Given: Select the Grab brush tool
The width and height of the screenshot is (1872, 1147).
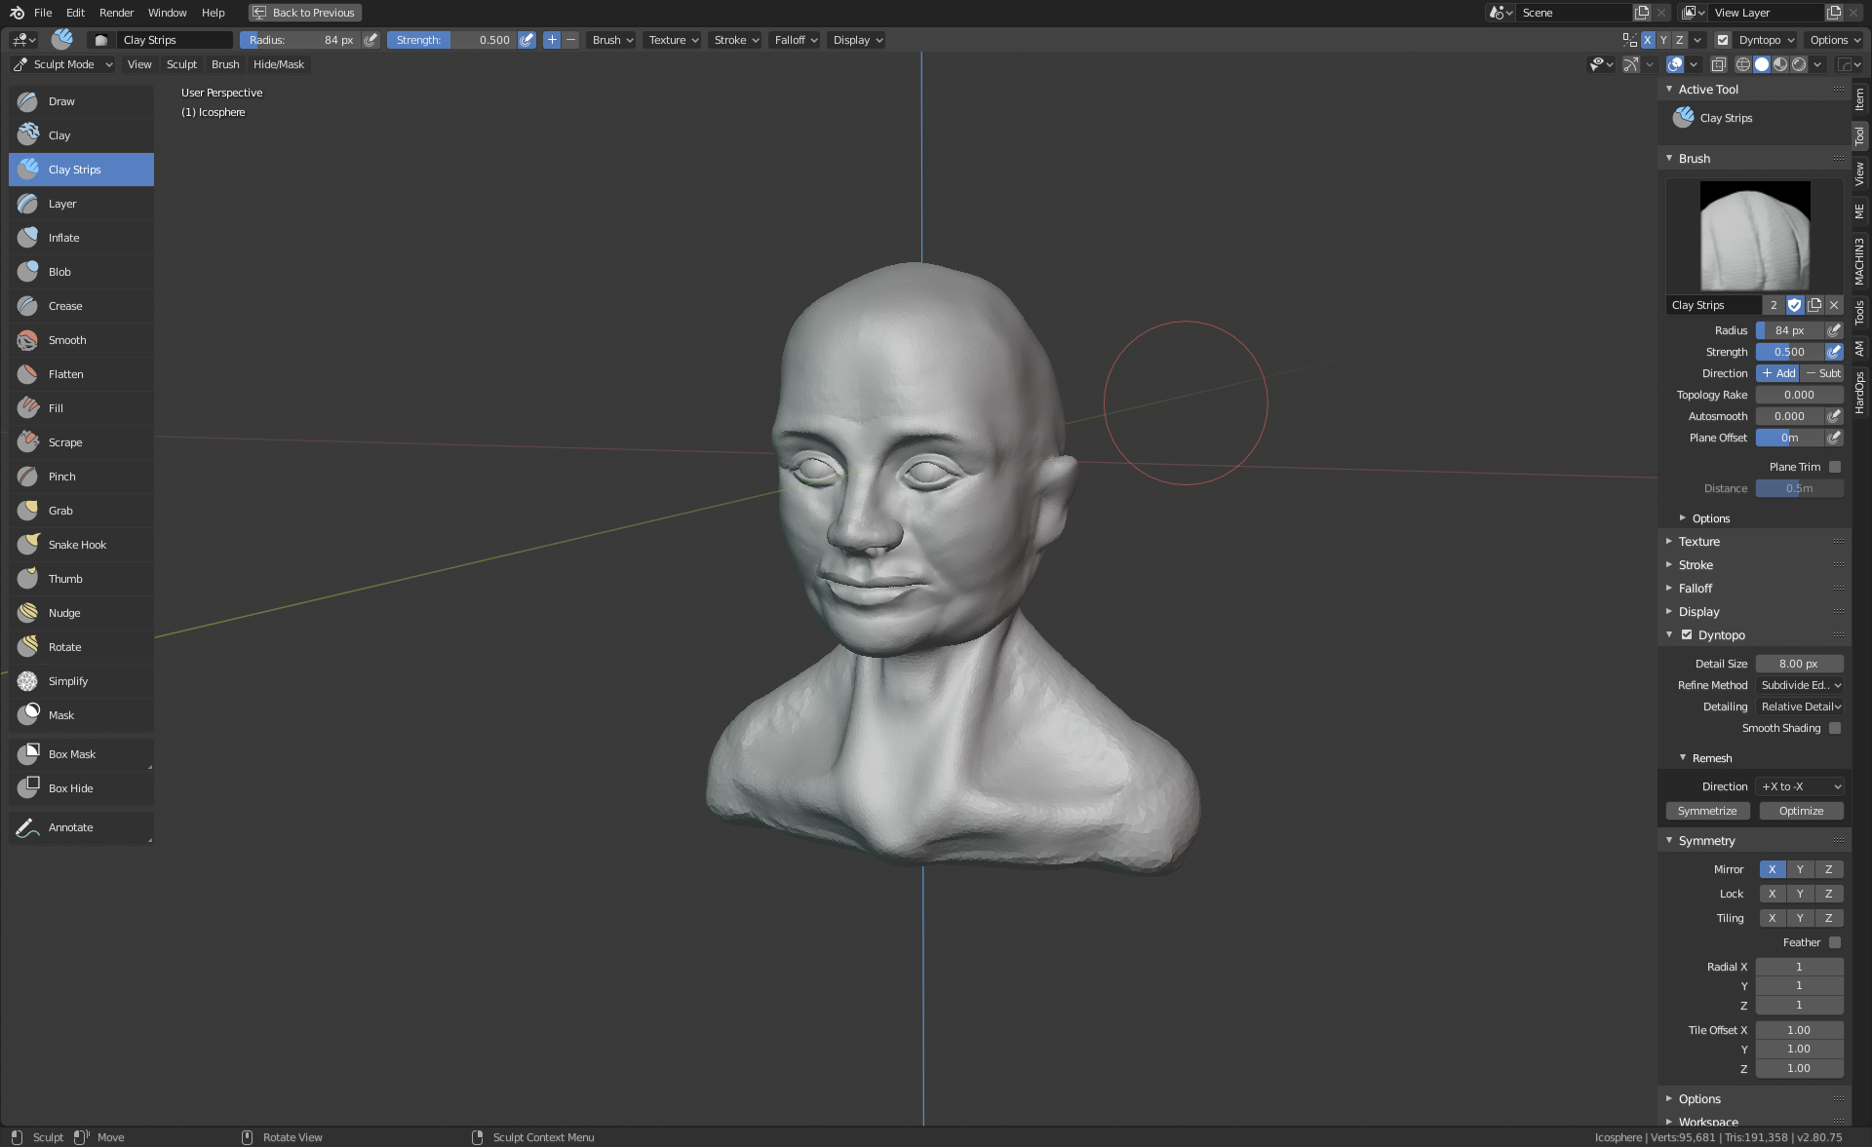Looking at the screenshot, I should (60, 511).
